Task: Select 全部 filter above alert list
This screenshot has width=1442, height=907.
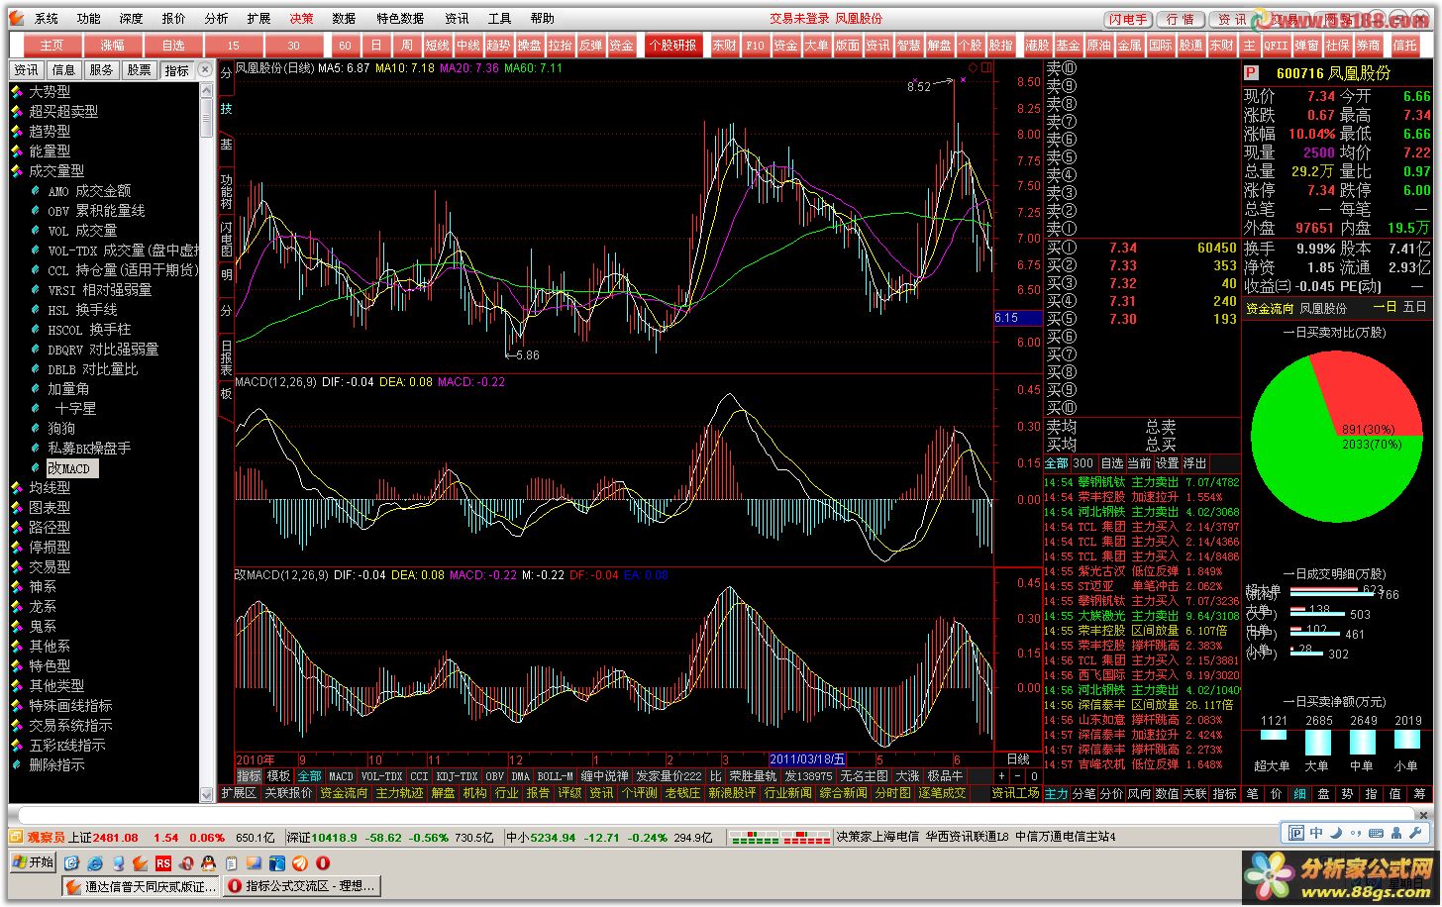Action: click(1057, 463)
